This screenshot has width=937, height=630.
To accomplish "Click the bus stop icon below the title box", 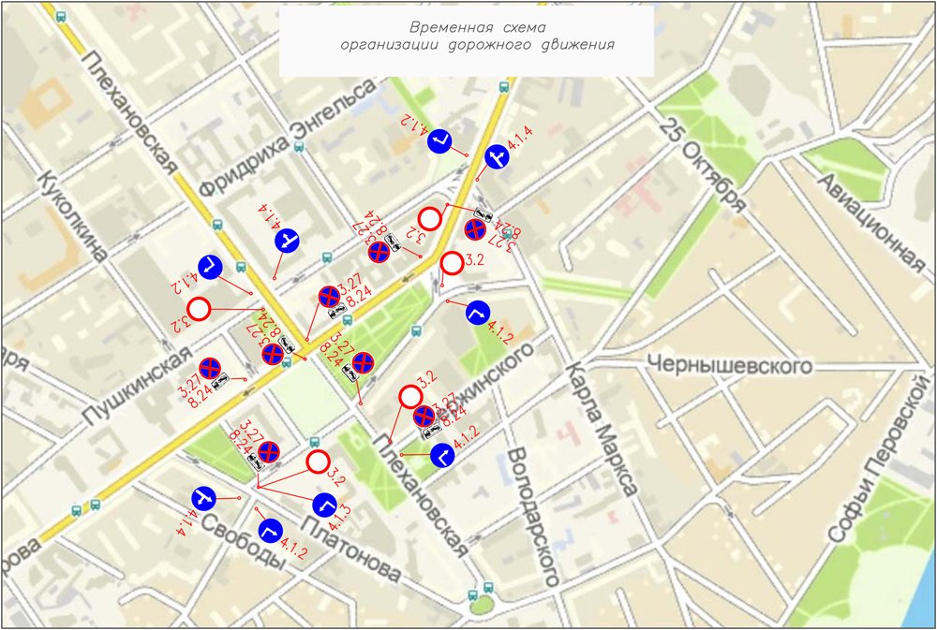I will coord(504,85).
